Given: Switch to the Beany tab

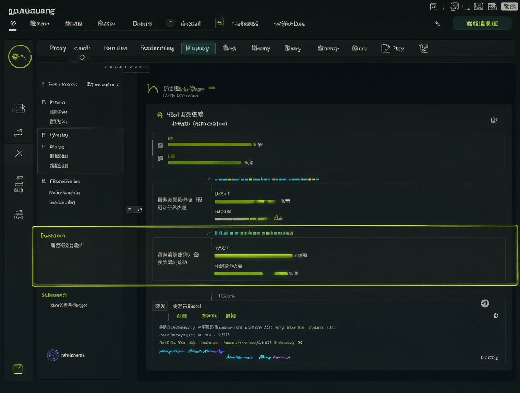Looking at the screenshot, I should (x=261, y=48).
